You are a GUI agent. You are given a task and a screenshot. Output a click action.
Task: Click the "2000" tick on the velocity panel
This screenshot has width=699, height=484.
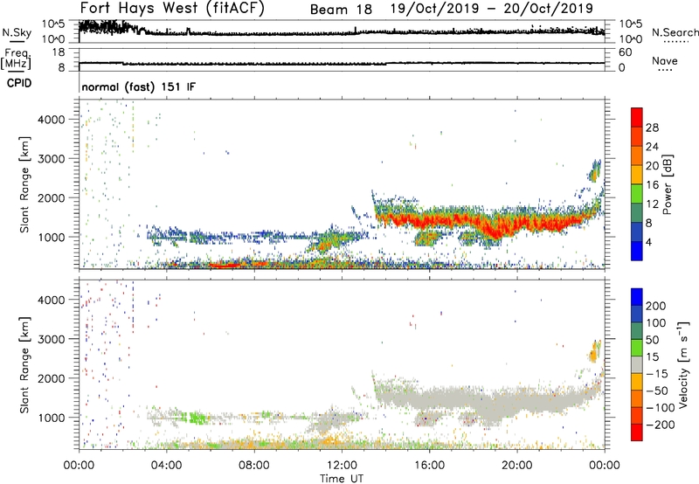click(x=52, y=378)
